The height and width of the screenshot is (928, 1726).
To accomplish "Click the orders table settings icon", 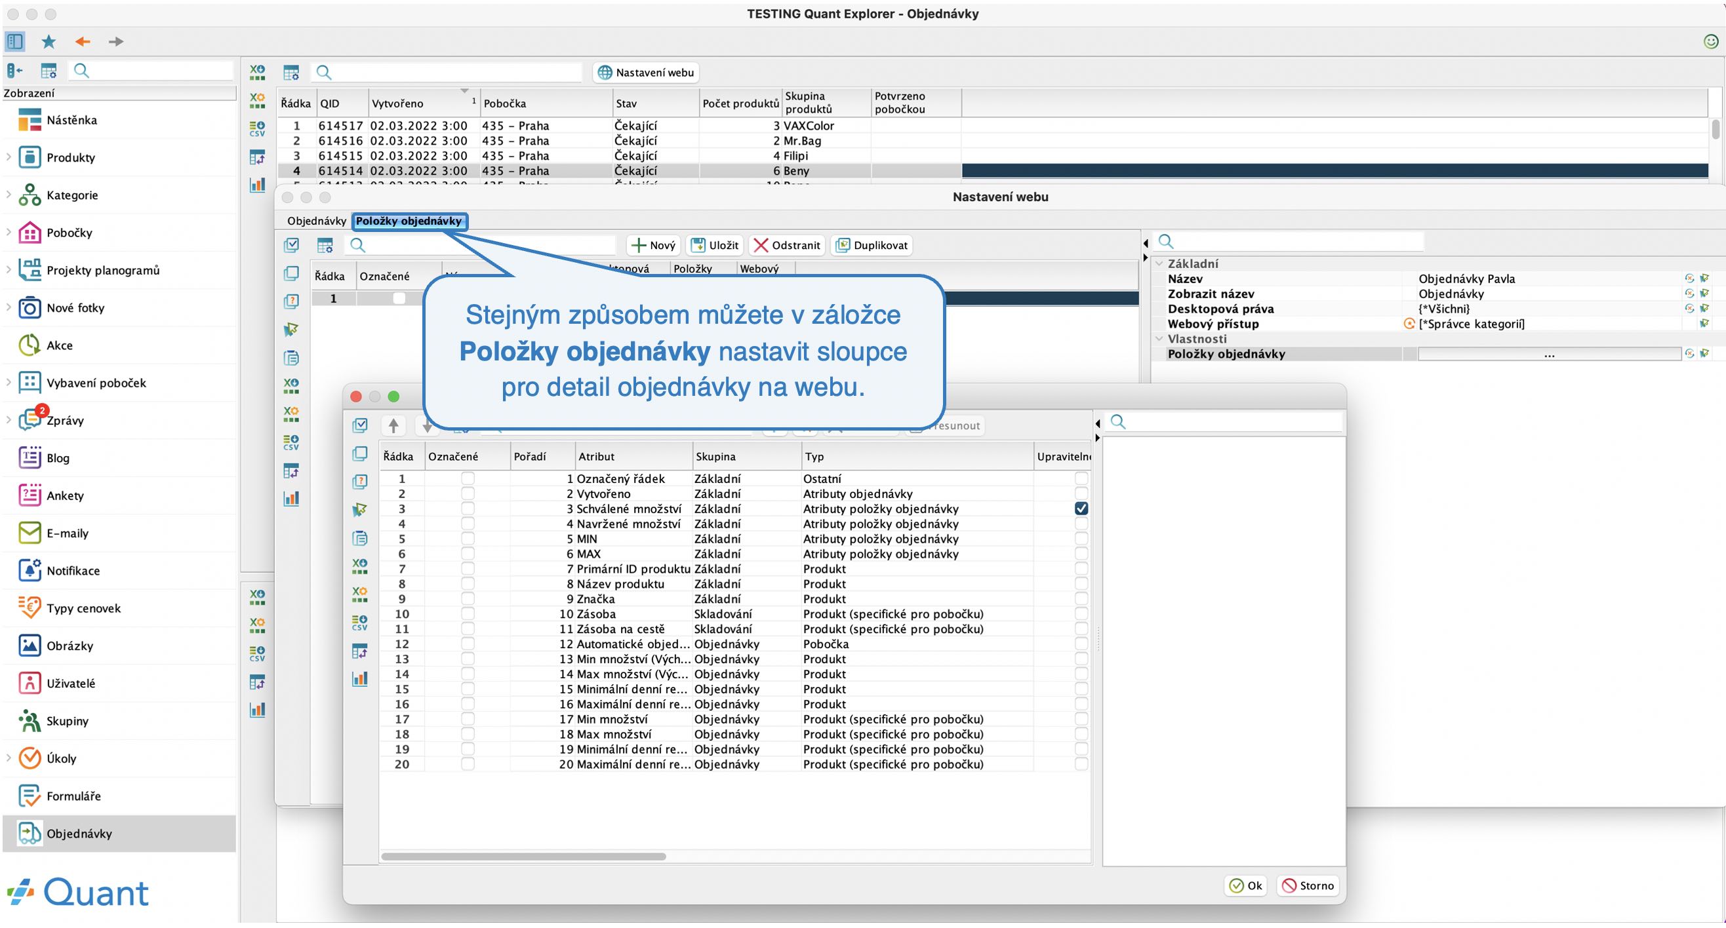I will click(x=291, y=72).
